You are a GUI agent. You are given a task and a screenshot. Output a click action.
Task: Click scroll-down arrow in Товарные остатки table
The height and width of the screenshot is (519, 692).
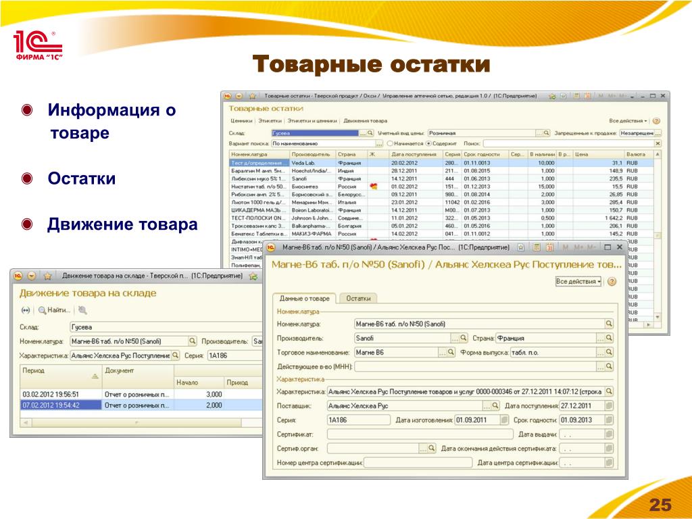pyautogui.click(x=658, y=317)
